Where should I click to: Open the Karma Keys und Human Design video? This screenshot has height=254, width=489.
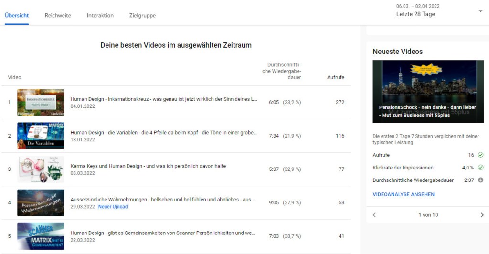(148, 166)
